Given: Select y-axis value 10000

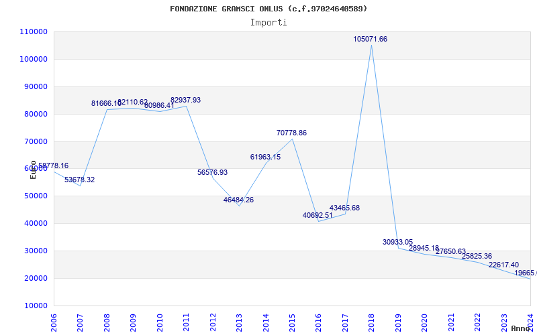Looking at the screenshot, I should (x=36, y=306).
